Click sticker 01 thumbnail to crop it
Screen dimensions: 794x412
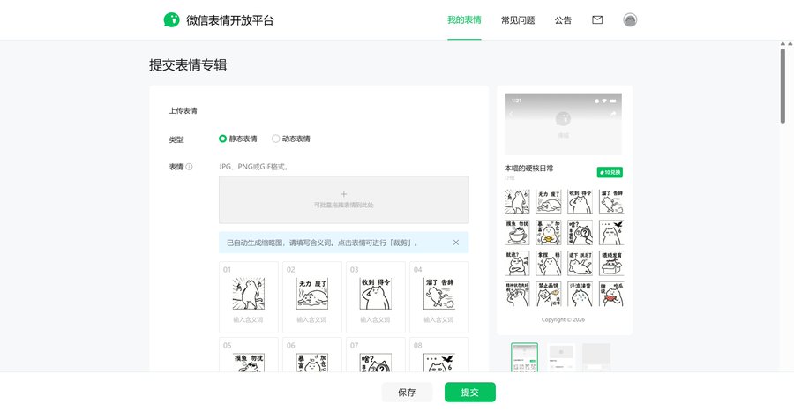(249, 294)
